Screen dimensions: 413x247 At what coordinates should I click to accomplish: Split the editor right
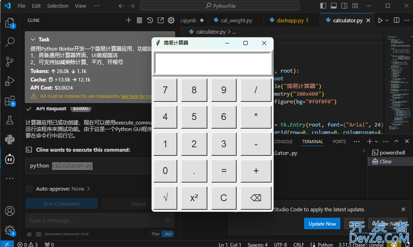pyautogui.click(x=396, y=20)
